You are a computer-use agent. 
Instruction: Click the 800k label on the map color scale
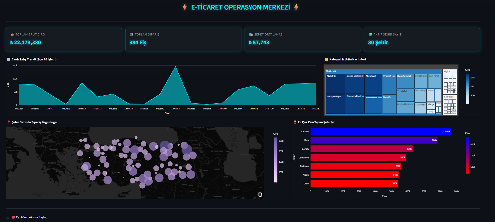281,141
